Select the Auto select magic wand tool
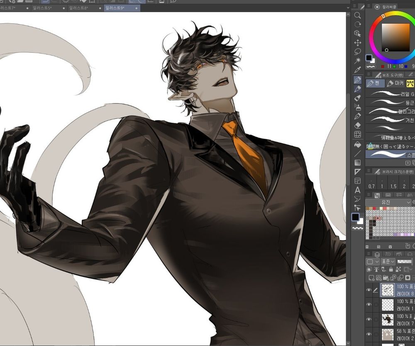 [x=357, y=60]
